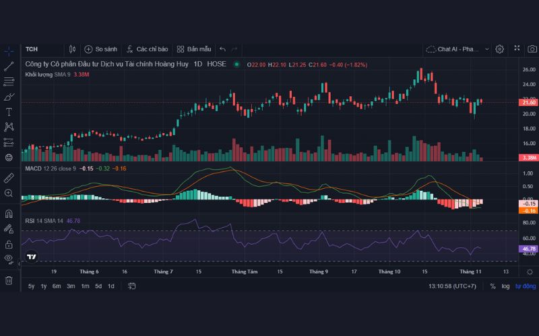Take a chart snapshot with camera icon
Screen dimensions: 539x336
532,49
